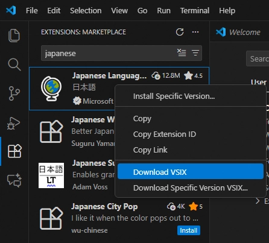The height and width of the screenshot is (243, 269).
Task: Open Views and More Actions ellipsis
Action: point(195,32)
